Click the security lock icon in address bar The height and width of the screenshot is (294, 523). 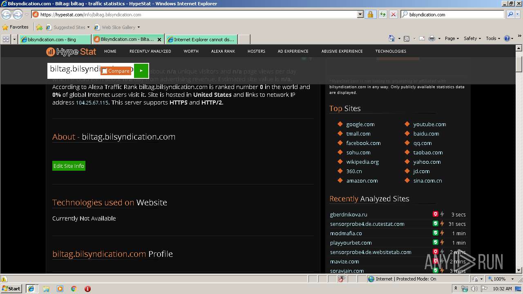click(370, 14)
